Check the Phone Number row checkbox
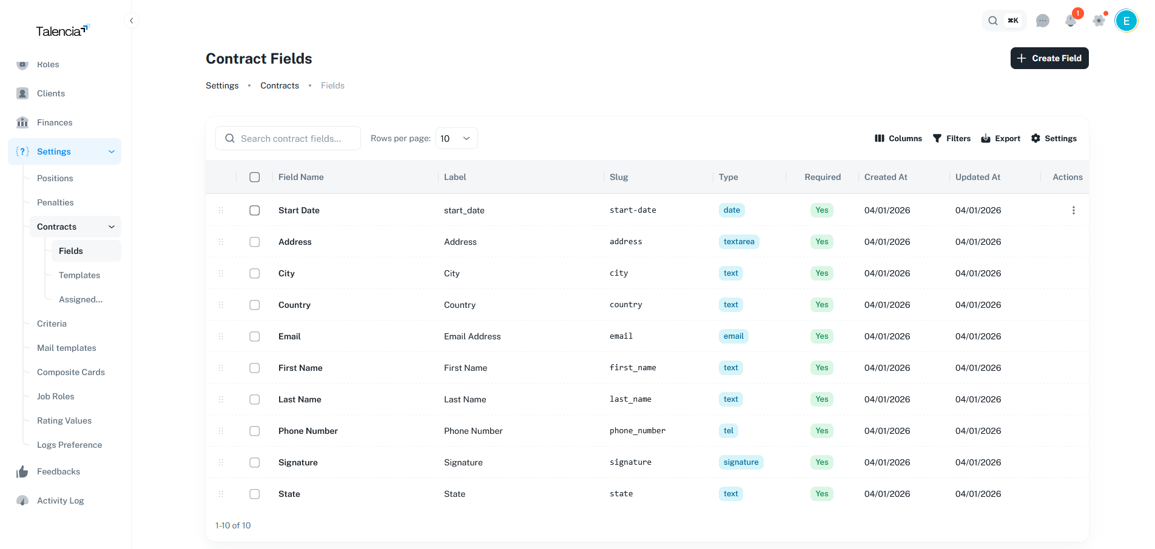1155x549 pixels. 254,431
